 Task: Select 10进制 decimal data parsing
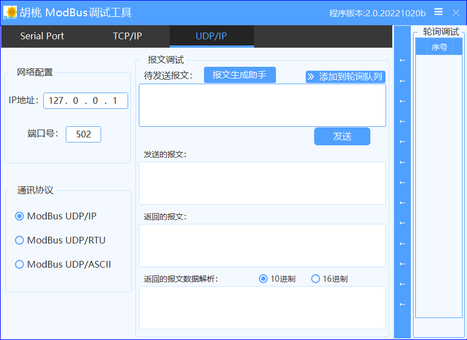[263, 278]
